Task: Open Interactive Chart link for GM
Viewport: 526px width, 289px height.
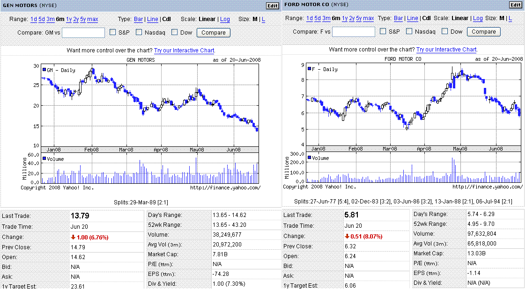Action: tap(184, 50)
